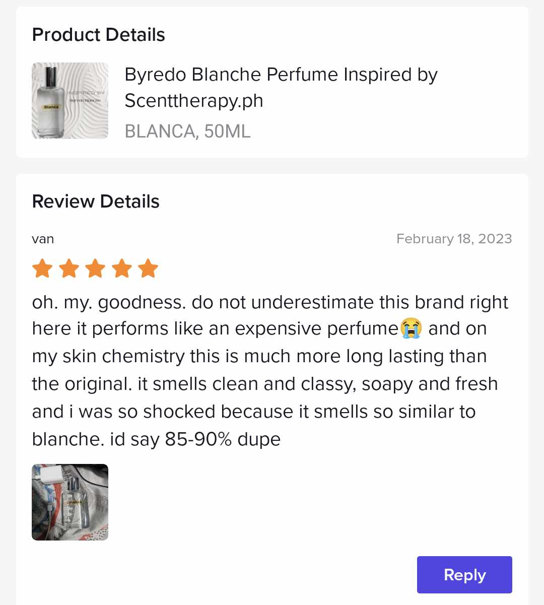Open the Byredo Blanche Perfume product title

281,75
